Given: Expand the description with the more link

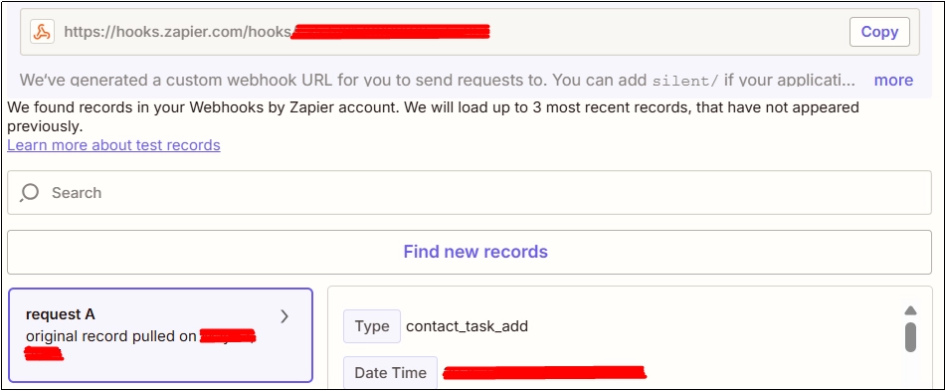Looking at the screenshot, I should click(x=893, y=81).
